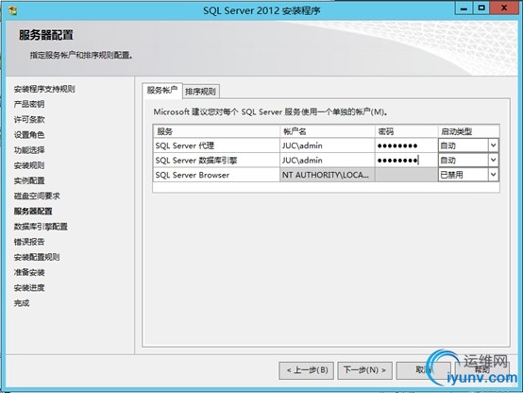Click 实例配置 step in sidebar

coord(29,180)
